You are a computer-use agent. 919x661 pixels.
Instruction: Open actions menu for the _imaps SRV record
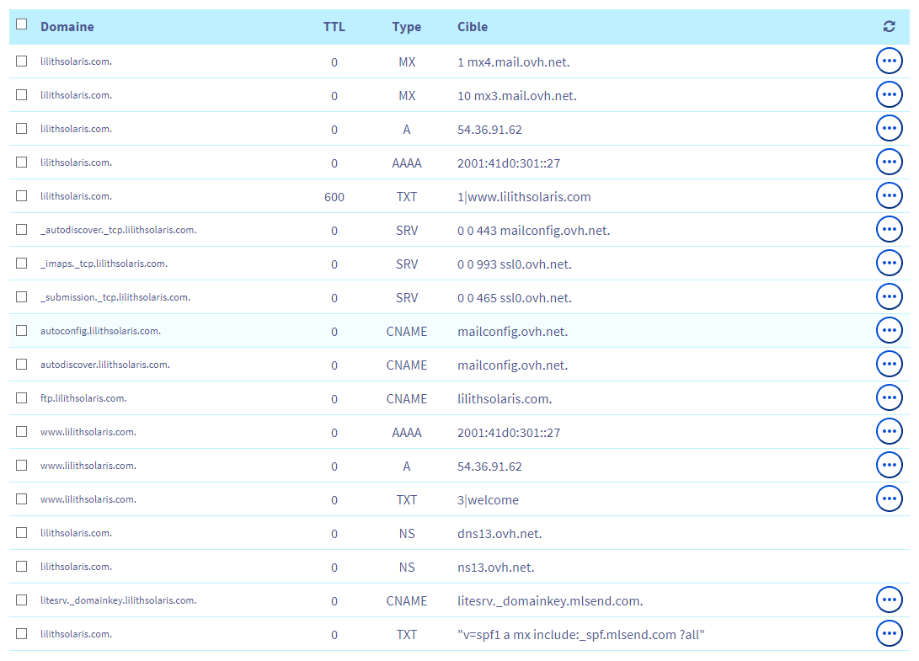889,264
